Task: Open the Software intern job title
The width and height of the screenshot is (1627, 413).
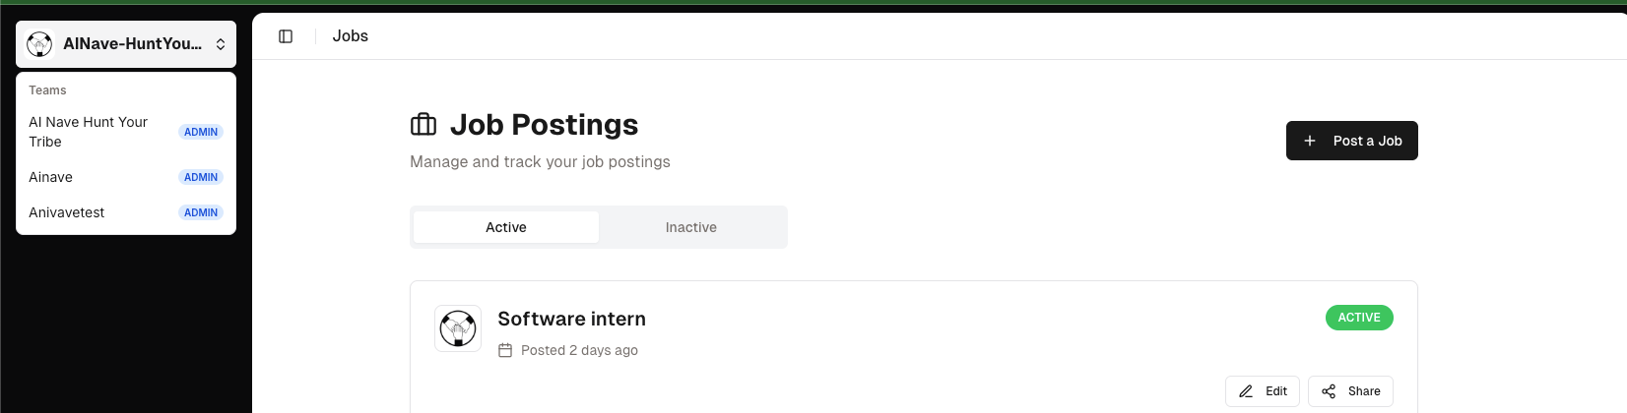Action: tap(572, 319)
